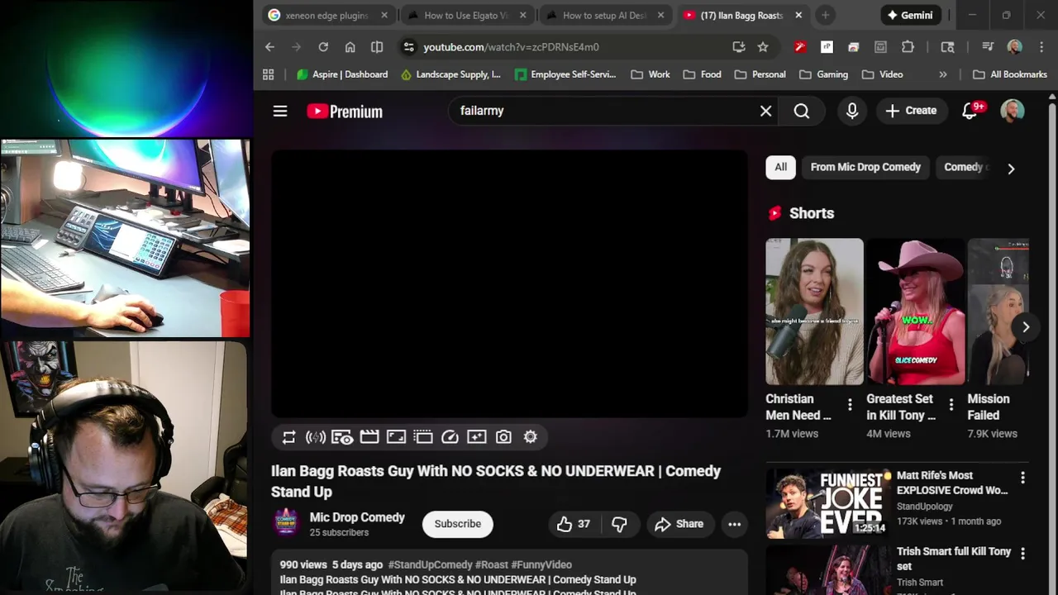Toggle the loop video icon
Viewport: 1058px width, 595px height.
288,437
